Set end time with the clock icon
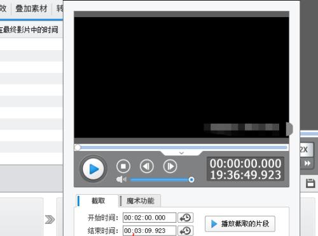This screenshot has width=318, height=236. (186, 231)
